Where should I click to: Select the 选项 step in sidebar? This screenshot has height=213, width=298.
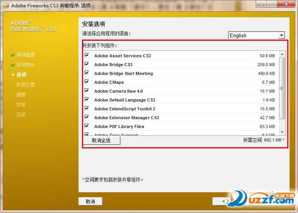[21, 75]
